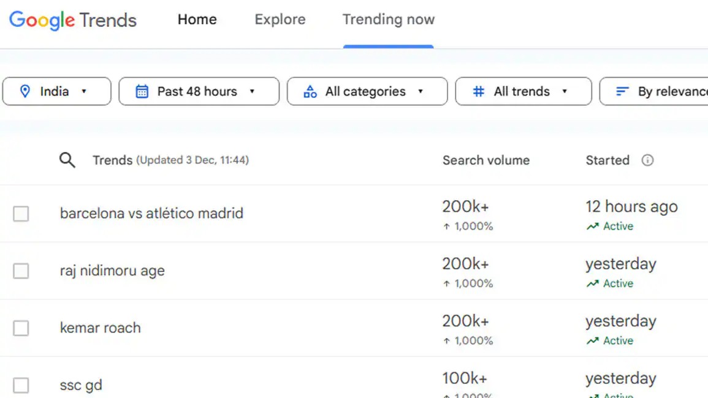Click the sort icon beside By relevance

[x=622, y=91]
